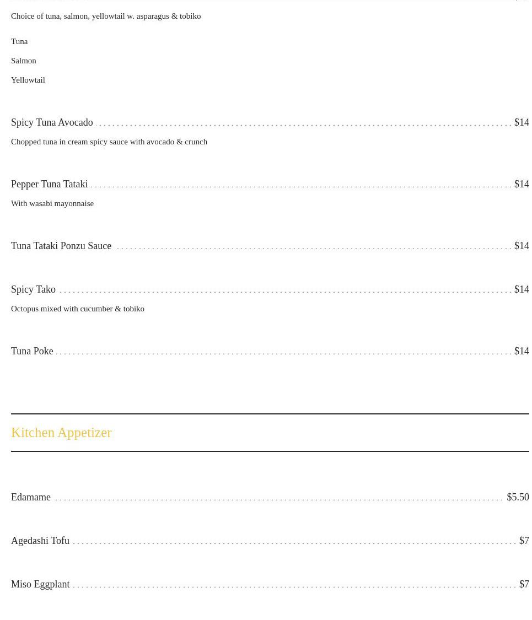Click Tuna Tataki Ponzu Sauce title
This screenshot has width=532, height=620.
tap(61, 246)
